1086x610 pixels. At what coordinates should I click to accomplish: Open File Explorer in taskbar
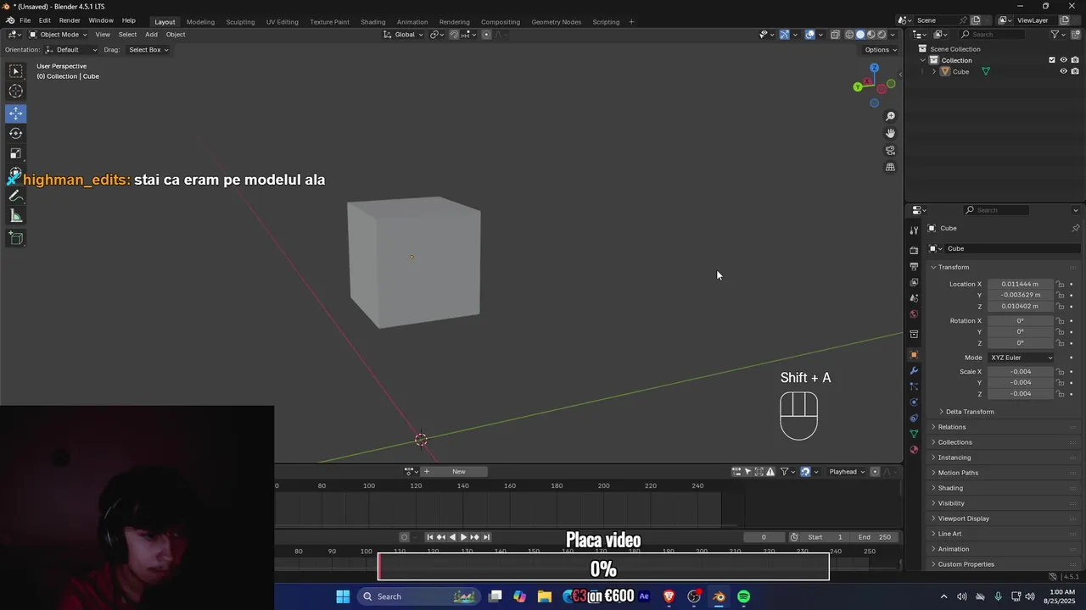pos(545,596)
